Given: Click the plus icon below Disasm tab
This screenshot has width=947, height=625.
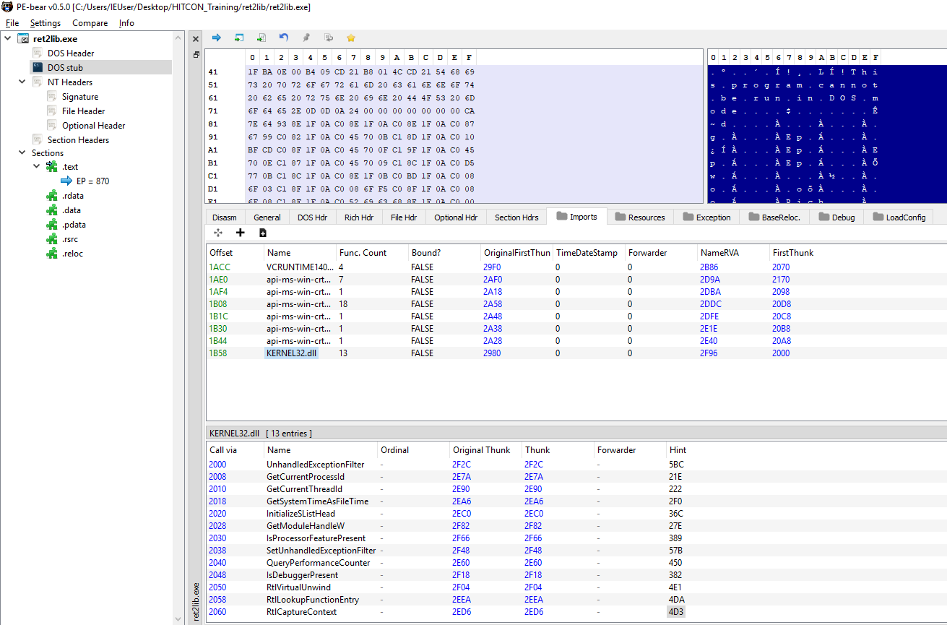Looking at the screenshot, I should [x=241, y=233].
